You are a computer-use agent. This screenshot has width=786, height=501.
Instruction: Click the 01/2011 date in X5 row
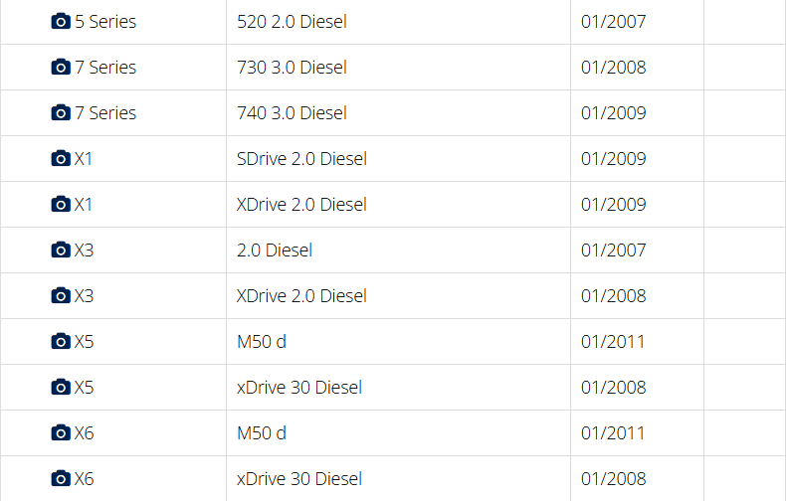tap(613, 342)
